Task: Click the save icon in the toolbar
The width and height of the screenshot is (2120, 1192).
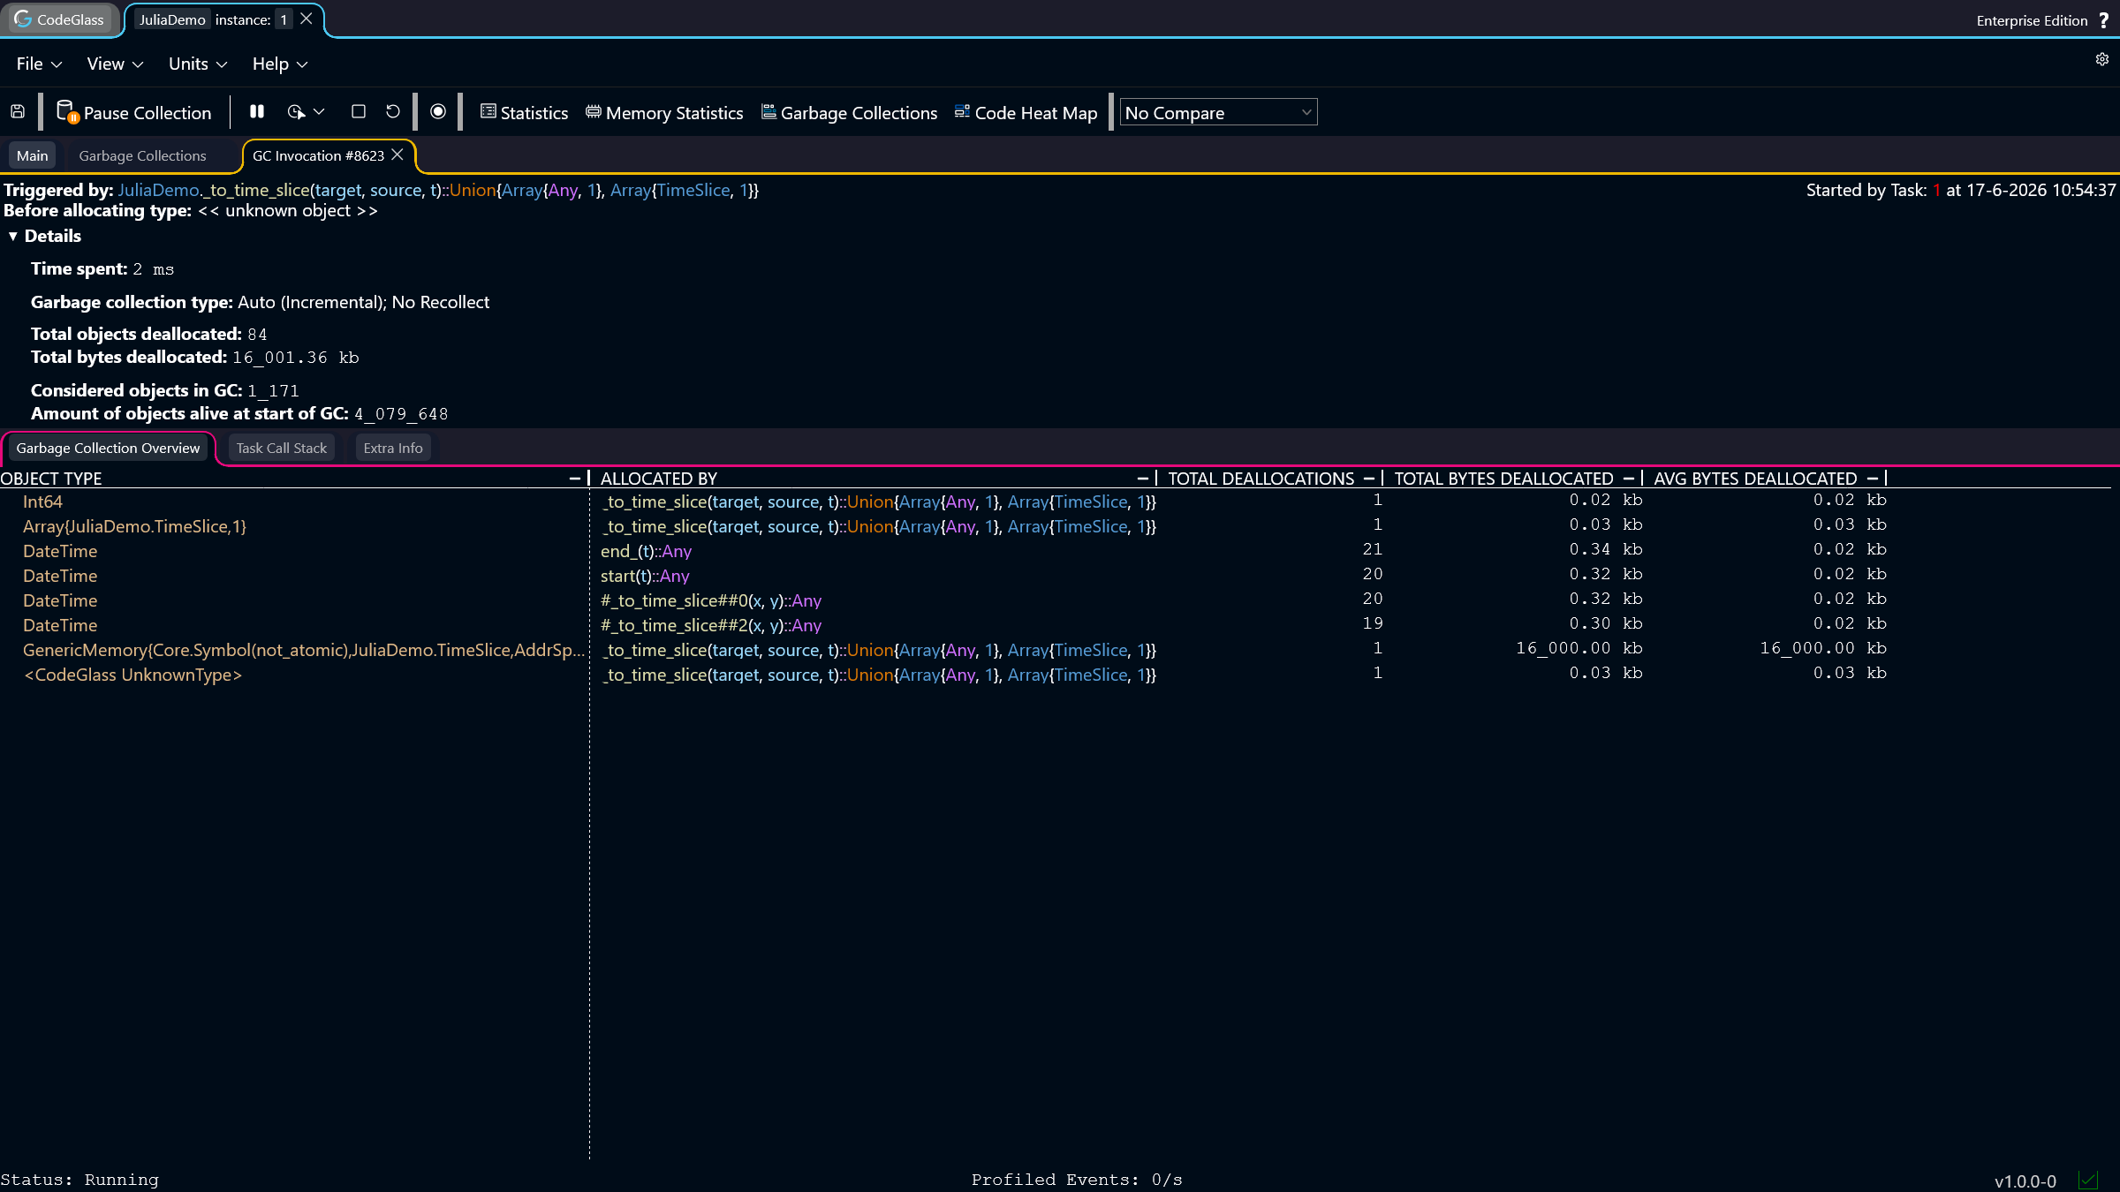Action: pos(18,112)
